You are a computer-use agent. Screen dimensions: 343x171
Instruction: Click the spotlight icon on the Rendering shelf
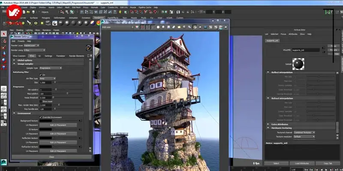[x=29, y=23]
